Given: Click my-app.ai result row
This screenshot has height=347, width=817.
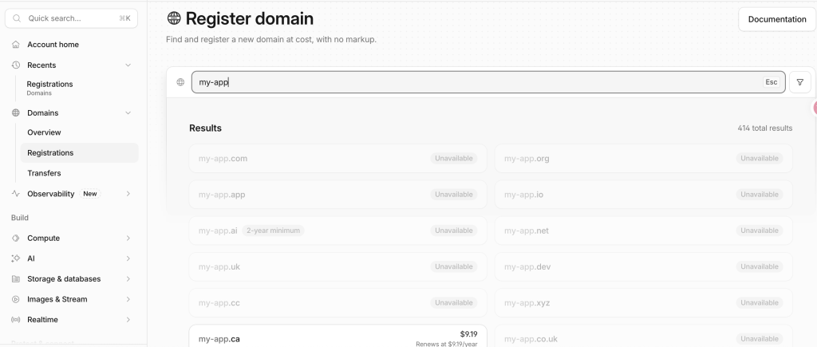Looking at the screenshot, I should [x=337, y=231].
